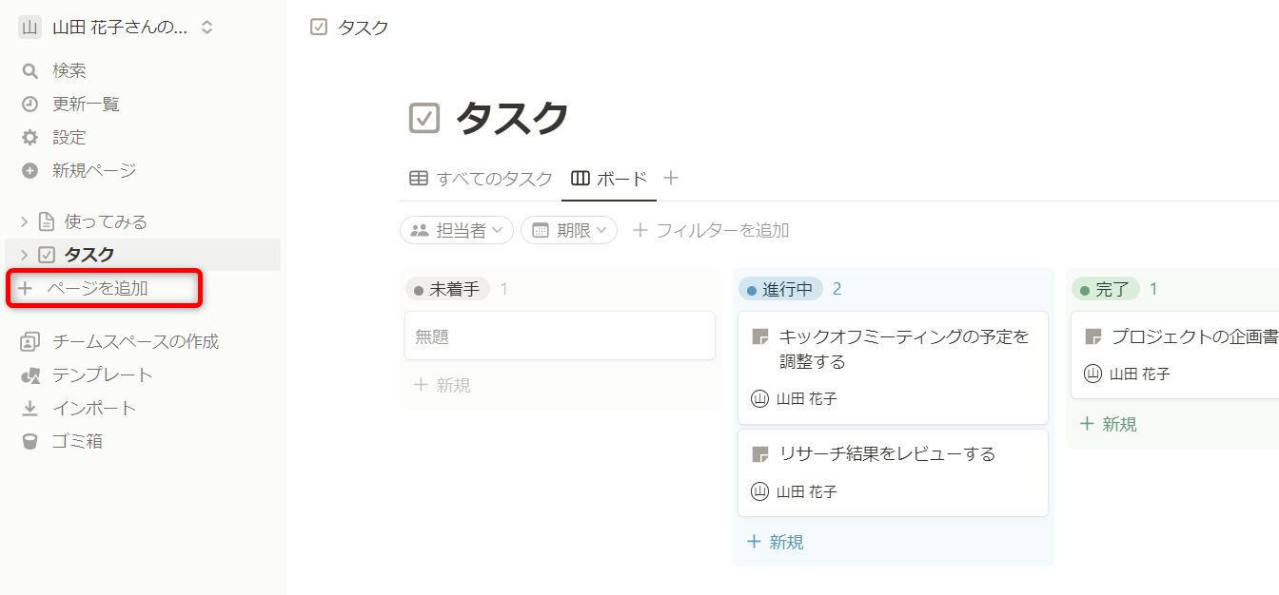Image resolution: width=1279 pixels, height=595 pixels.
Task: Click ページを追加 in the sidebar
Action: pyautogui.click(x=97, y=288)
